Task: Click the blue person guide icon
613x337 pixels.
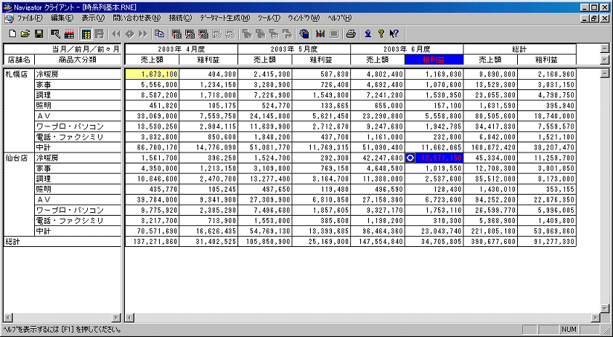Action: point(368,34)
